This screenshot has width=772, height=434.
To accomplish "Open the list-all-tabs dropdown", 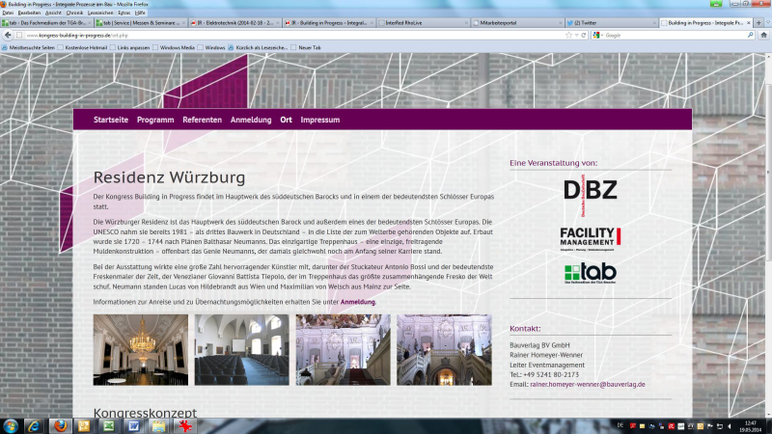I will point(766,22).
